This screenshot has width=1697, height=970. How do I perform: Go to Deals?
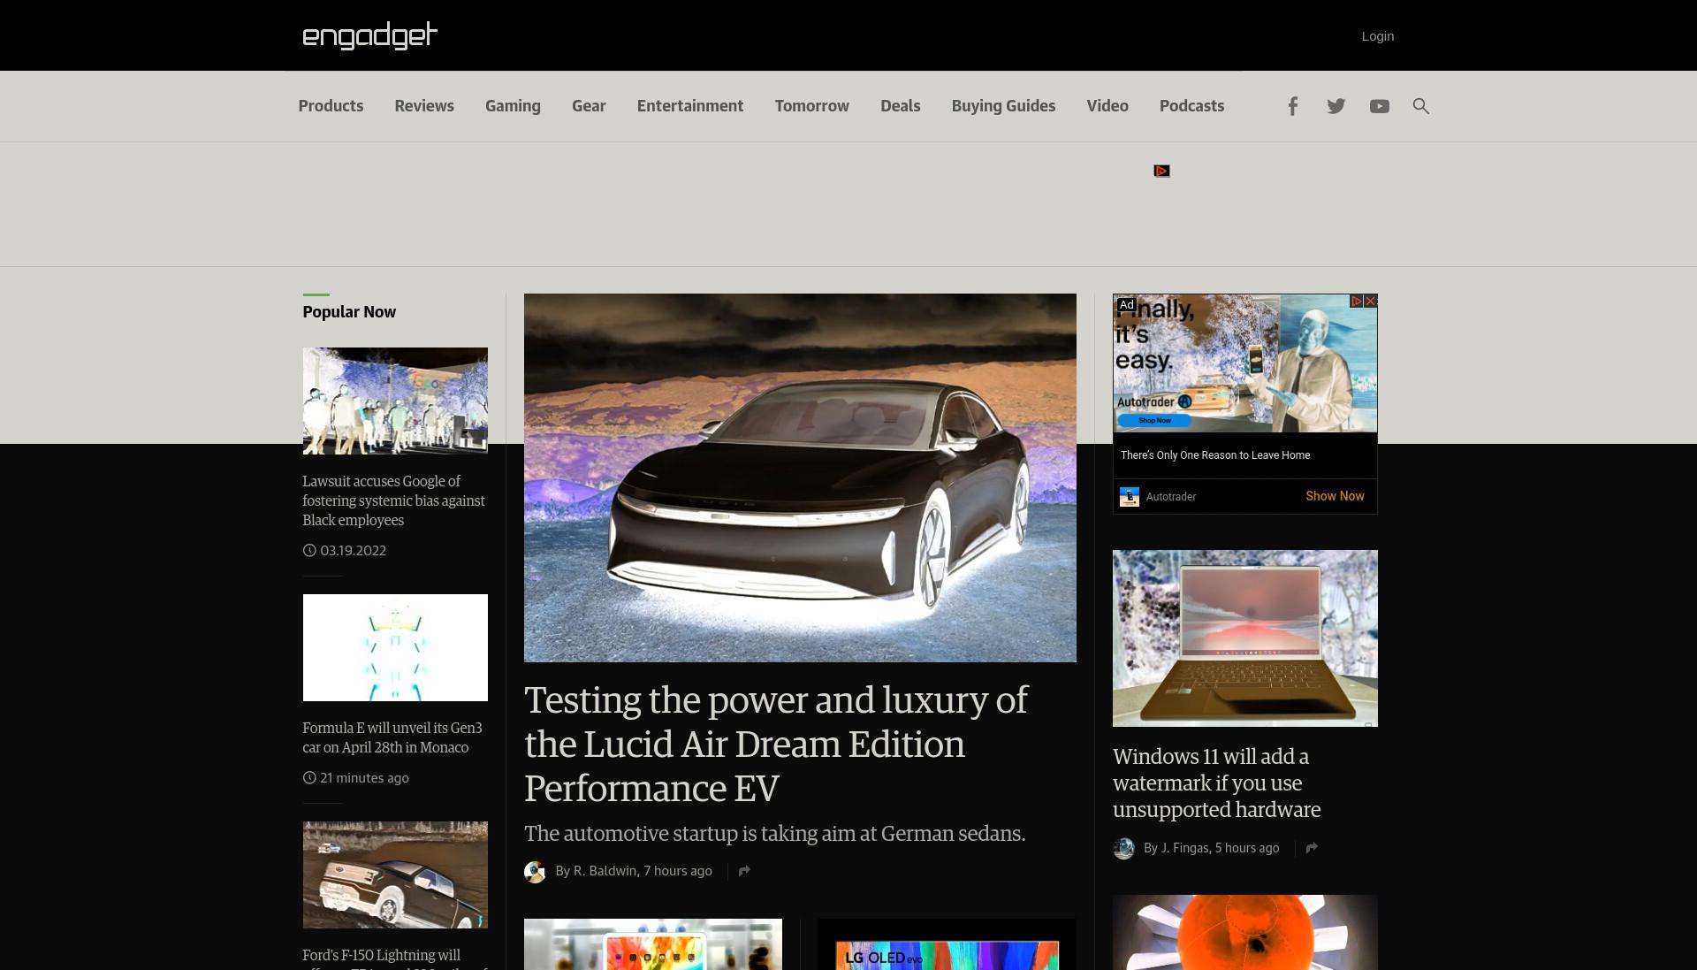point(900,106)
